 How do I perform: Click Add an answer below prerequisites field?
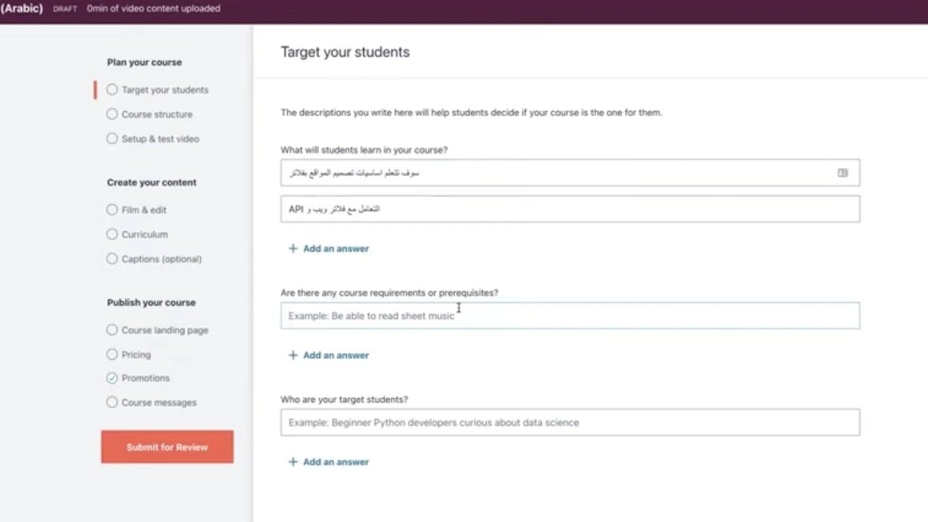pos(336,355)
